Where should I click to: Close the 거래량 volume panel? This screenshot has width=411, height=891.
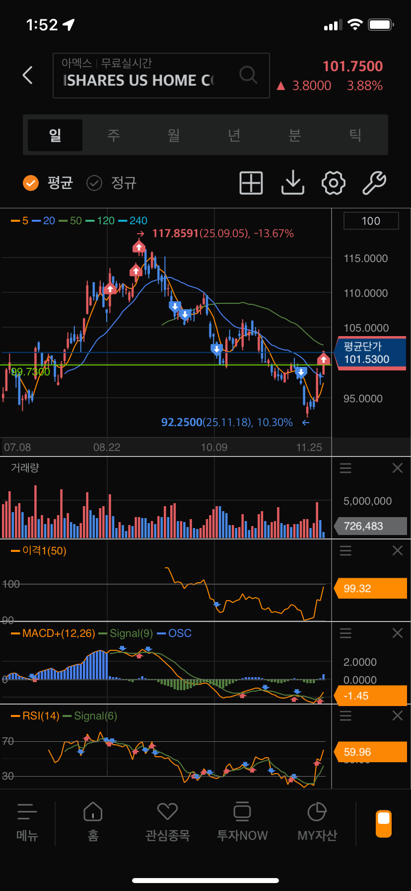(x=398, y=468)
